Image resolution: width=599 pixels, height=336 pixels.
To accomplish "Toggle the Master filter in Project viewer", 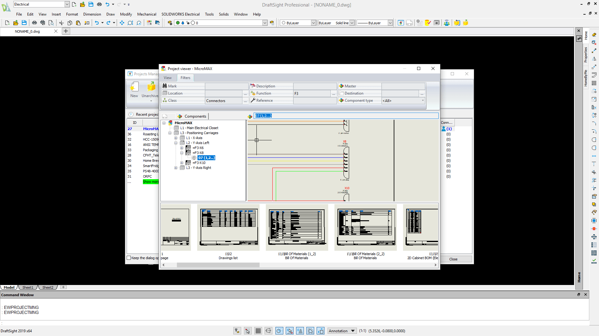I will tap(341, 86).
